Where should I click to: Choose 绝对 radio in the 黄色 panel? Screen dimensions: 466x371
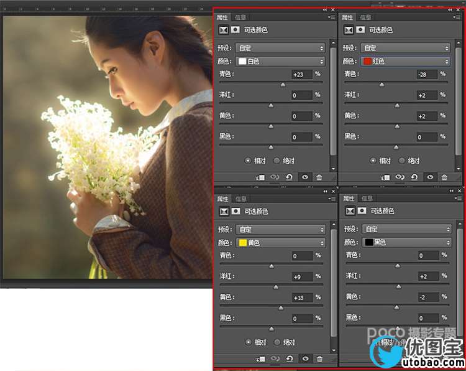[277, 342]
